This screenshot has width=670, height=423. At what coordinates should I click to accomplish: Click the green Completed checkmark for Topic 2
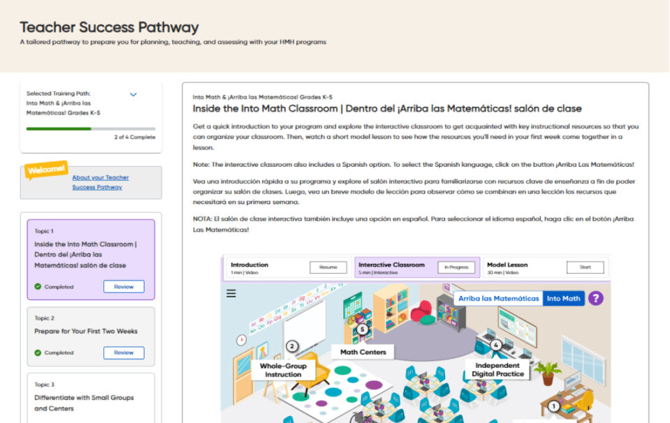[x=38, y=352]
